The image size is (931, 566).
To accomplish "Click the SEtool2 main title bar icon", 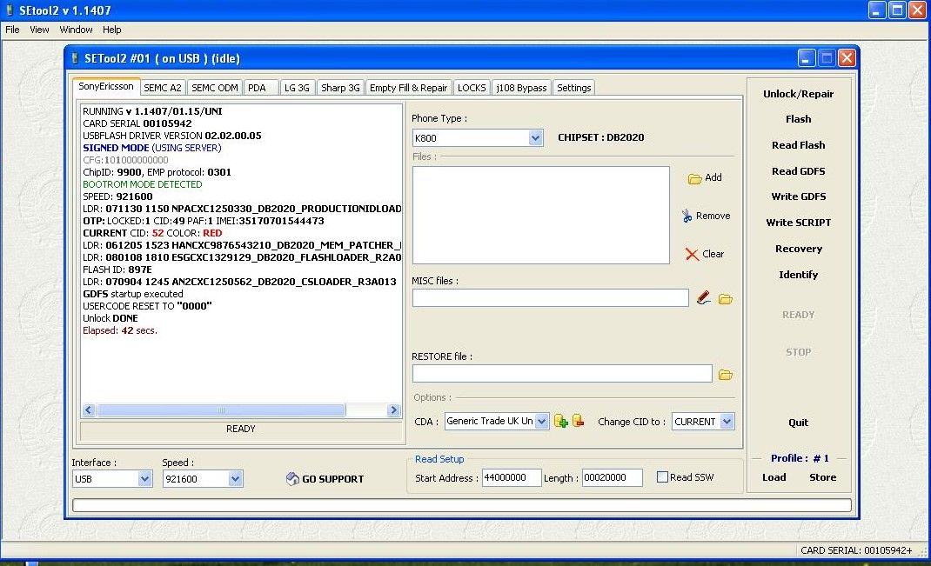I will 9,10.
